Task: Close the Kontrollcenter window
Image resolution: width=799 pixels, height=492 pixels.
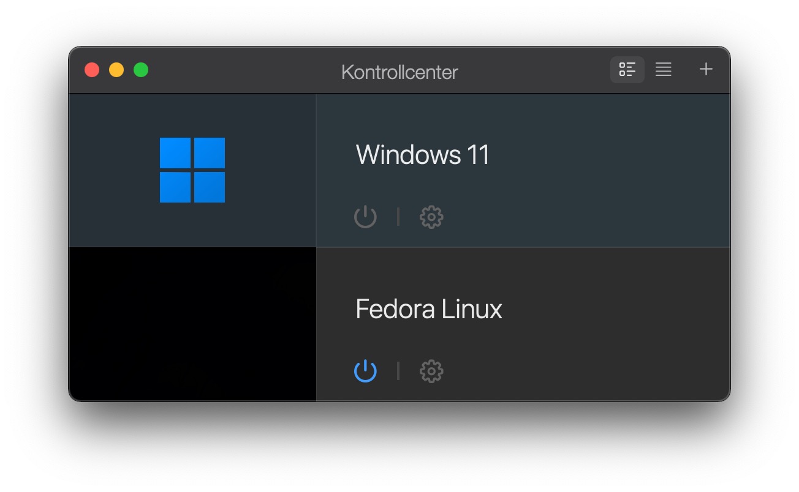Action: [x=92, y=70]
